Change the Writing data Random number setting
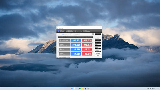This screenshot has height=90, width=160. (98, 52)
